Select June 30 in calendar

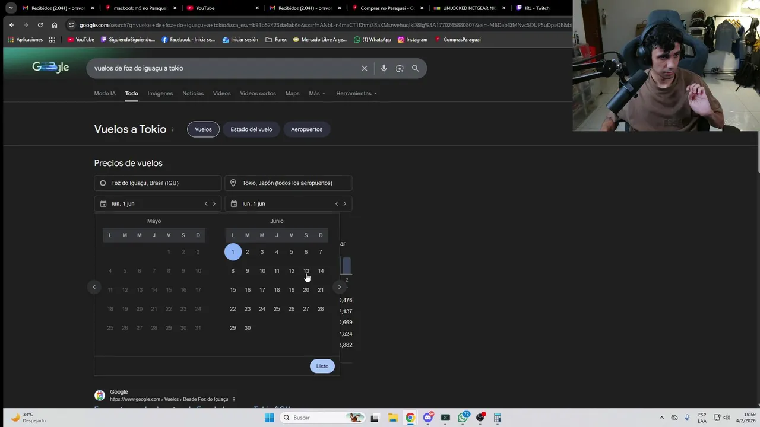[x=248, y=328]
